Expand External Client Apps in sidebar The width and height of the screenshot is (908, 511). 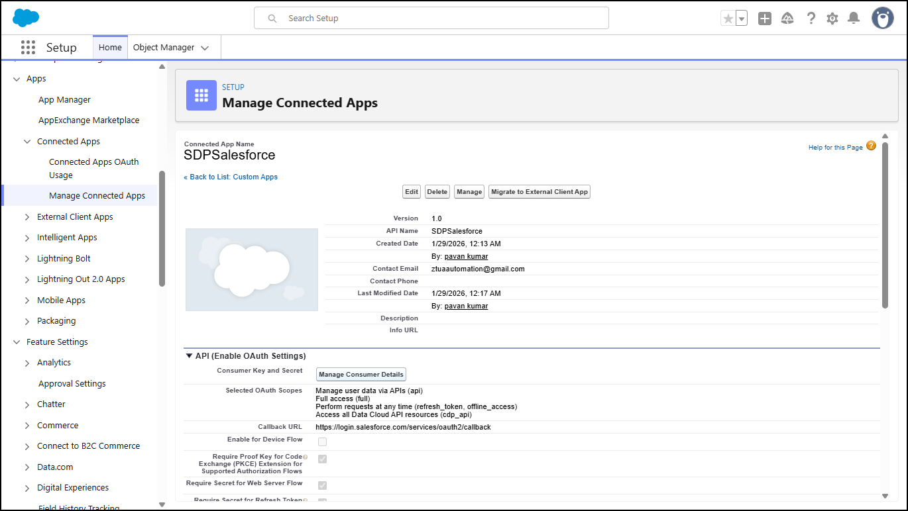click(27, 216)
